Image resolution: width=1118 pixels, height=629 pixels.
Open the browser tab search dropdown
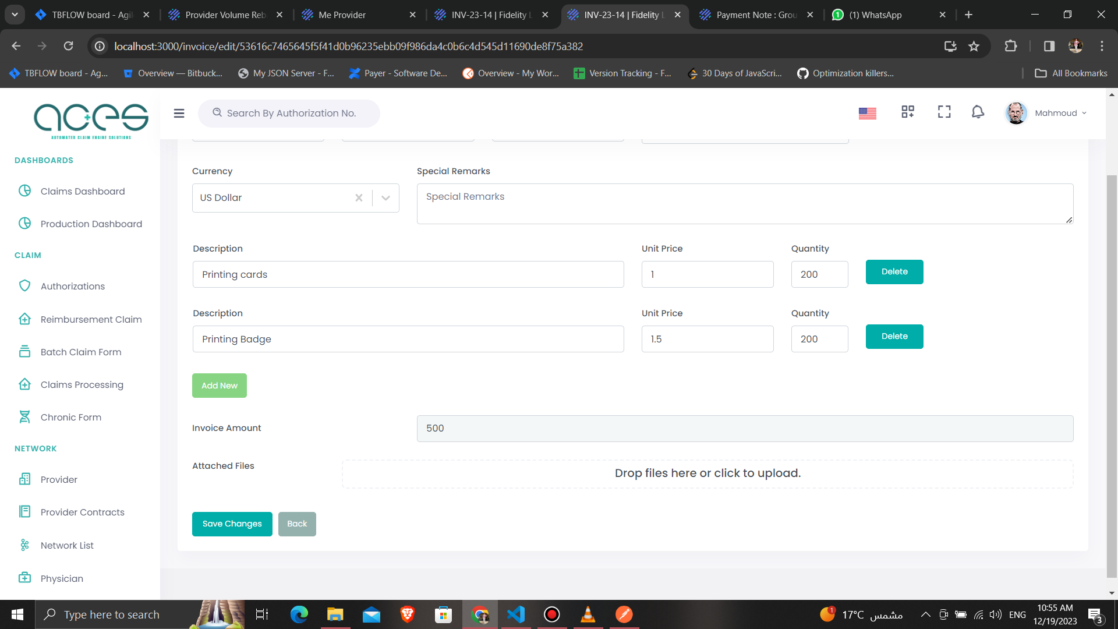[x=15, y=15]
